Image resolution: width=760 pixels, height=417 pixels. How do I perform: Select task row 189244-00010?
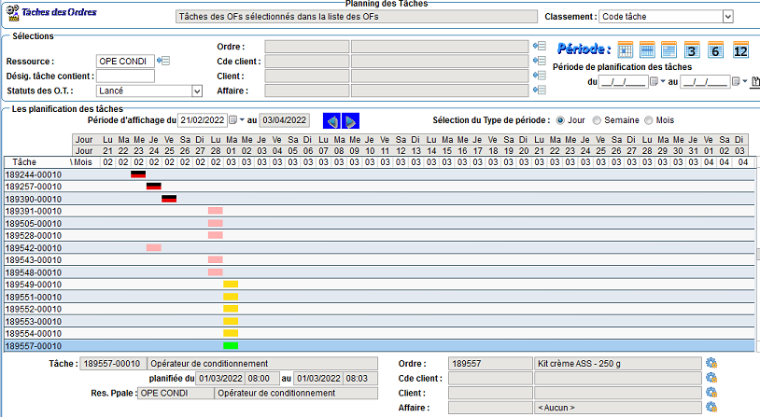click(x=35, y=174)
